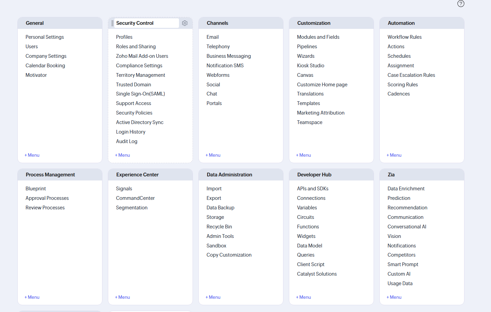Go to Client Script
The width and height of the screenshot is (491, 312).
[x=311, y=264]
